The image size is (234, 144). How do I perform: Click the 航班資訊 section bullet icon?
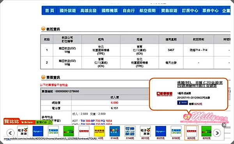(x=43, y=28)
